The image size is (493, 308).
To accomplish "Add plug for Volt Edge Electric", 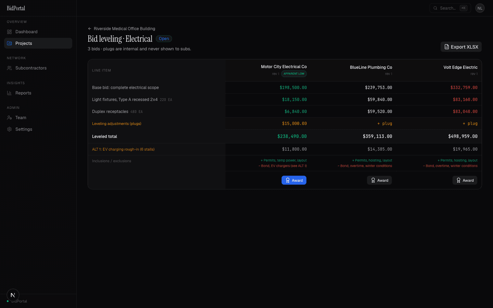I will 470,124.
